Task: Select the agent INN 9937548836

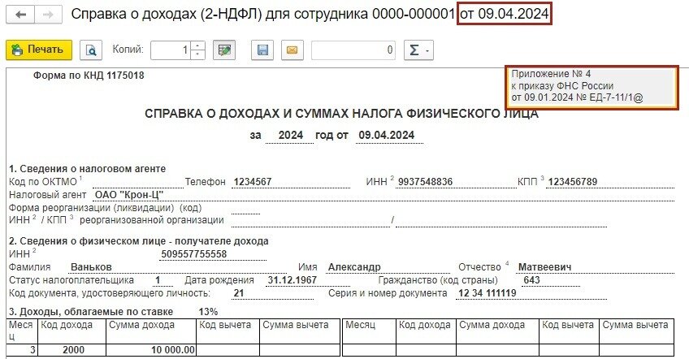Action: [425, 182]
